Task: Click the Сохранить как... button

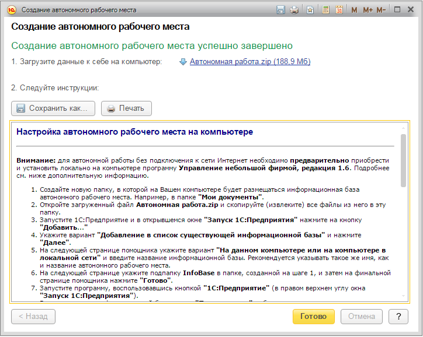Action: pyautogui.click(x=53, y=108)
